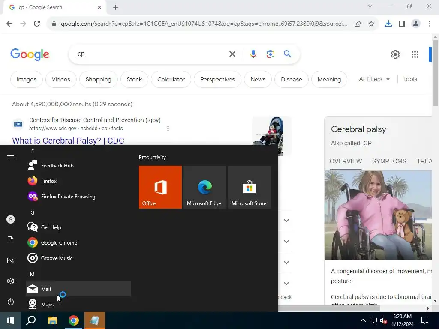The width and height of the screenshot is (439, 329).
Task: Open more options for the CDC result
Action: 168,129
